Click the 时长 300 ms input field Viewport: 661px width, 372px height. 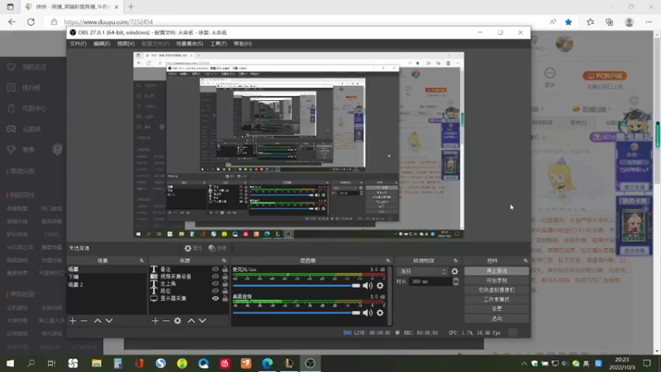click(430, 282)
